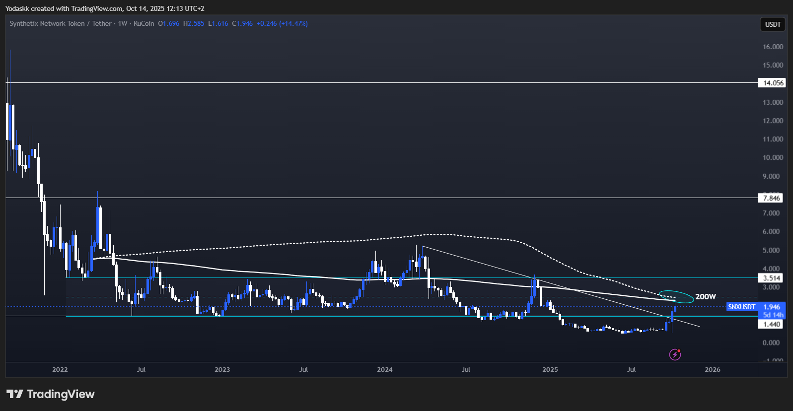Click 2026 on the time axis
Viewport: 793px width, 411px height.
click(x=712, y=369)
